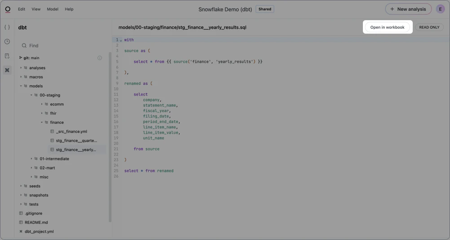450x240 pixels.
Task: Collapse code fold arrow on line 1
Action: point(121,40)
